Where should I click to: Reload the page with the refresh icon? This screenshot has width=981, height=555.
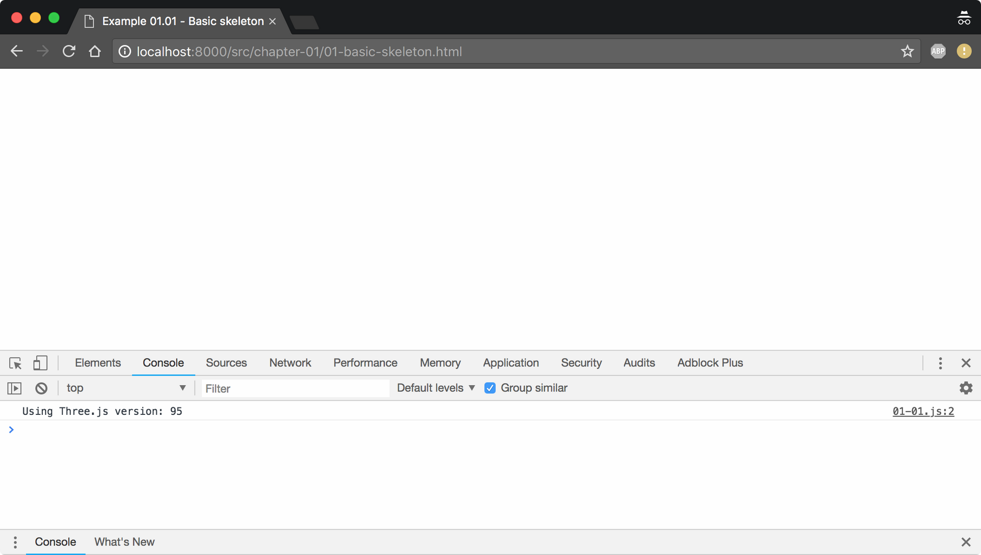click(x=69, y=51)
